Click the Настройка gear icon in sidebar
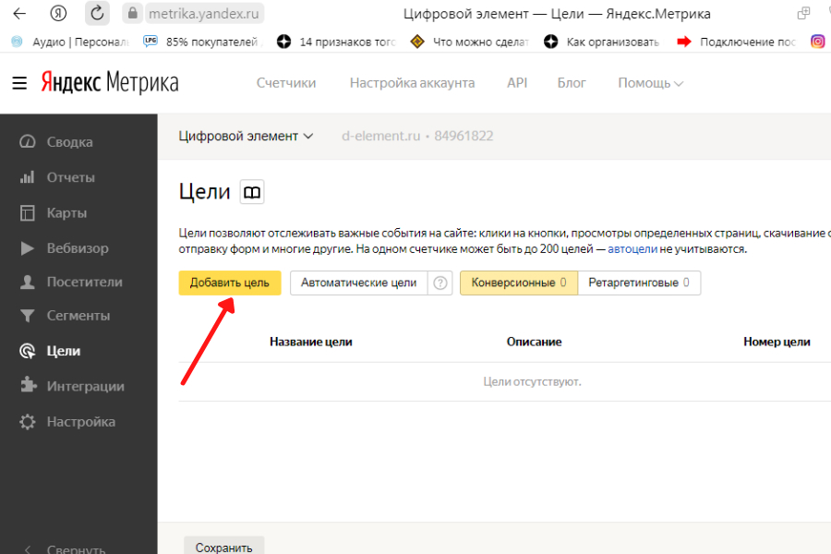This screenshot has width=831, height=554. 28,422
